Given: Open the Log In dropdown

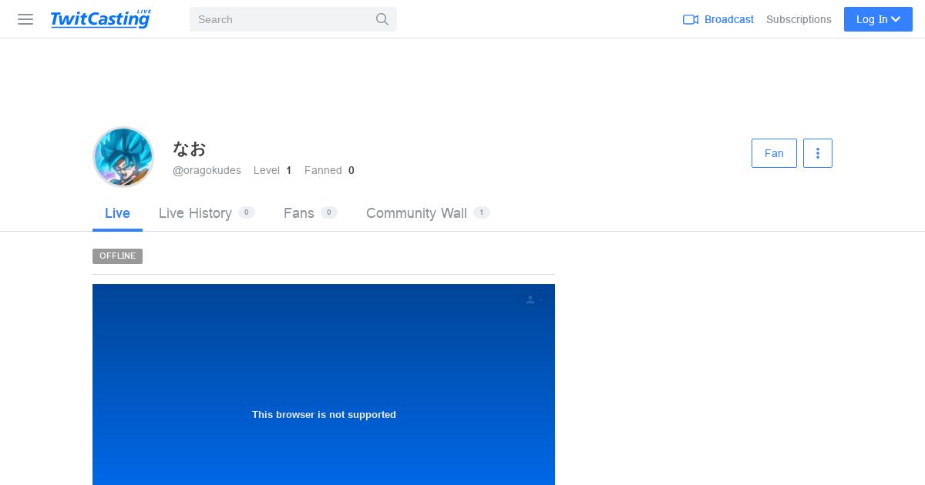Looking at the screenshot, I should point(878,19).
